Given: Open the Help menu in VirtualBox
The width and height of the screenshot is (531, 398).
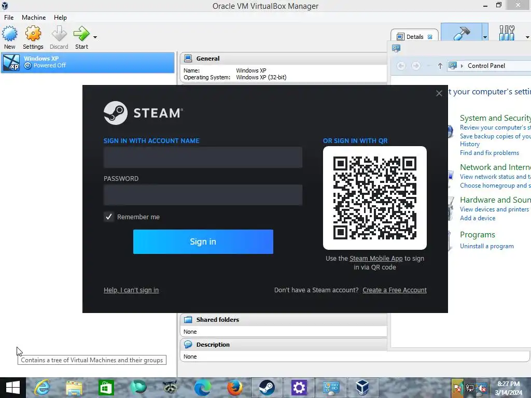Looking at the screenshot, I should tap(60, 17).
